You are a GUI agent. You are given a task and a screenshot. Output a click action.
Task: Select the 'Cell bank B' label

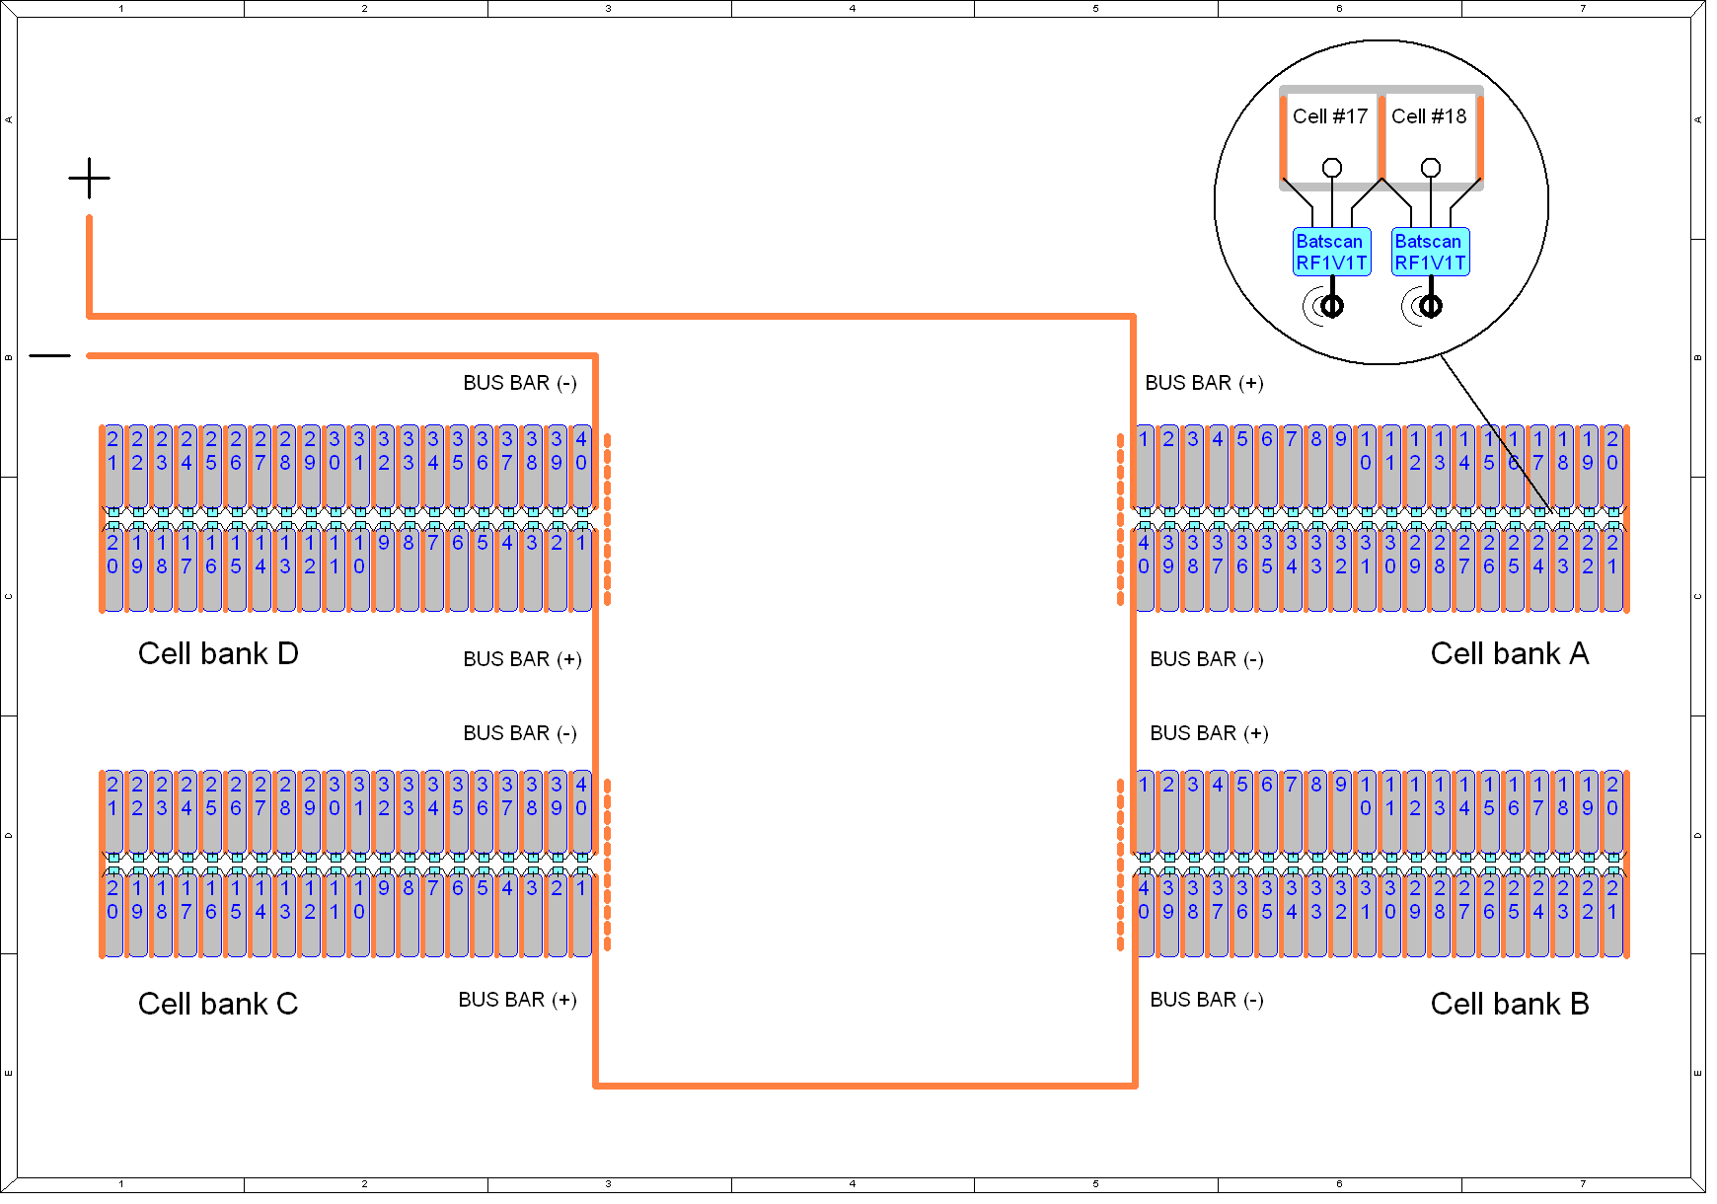[1510, 1004]
